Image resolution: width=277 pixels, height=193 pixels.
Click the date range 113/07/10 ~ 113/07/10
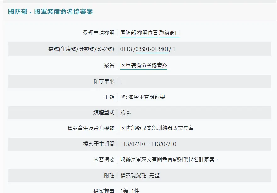[148, 144]
